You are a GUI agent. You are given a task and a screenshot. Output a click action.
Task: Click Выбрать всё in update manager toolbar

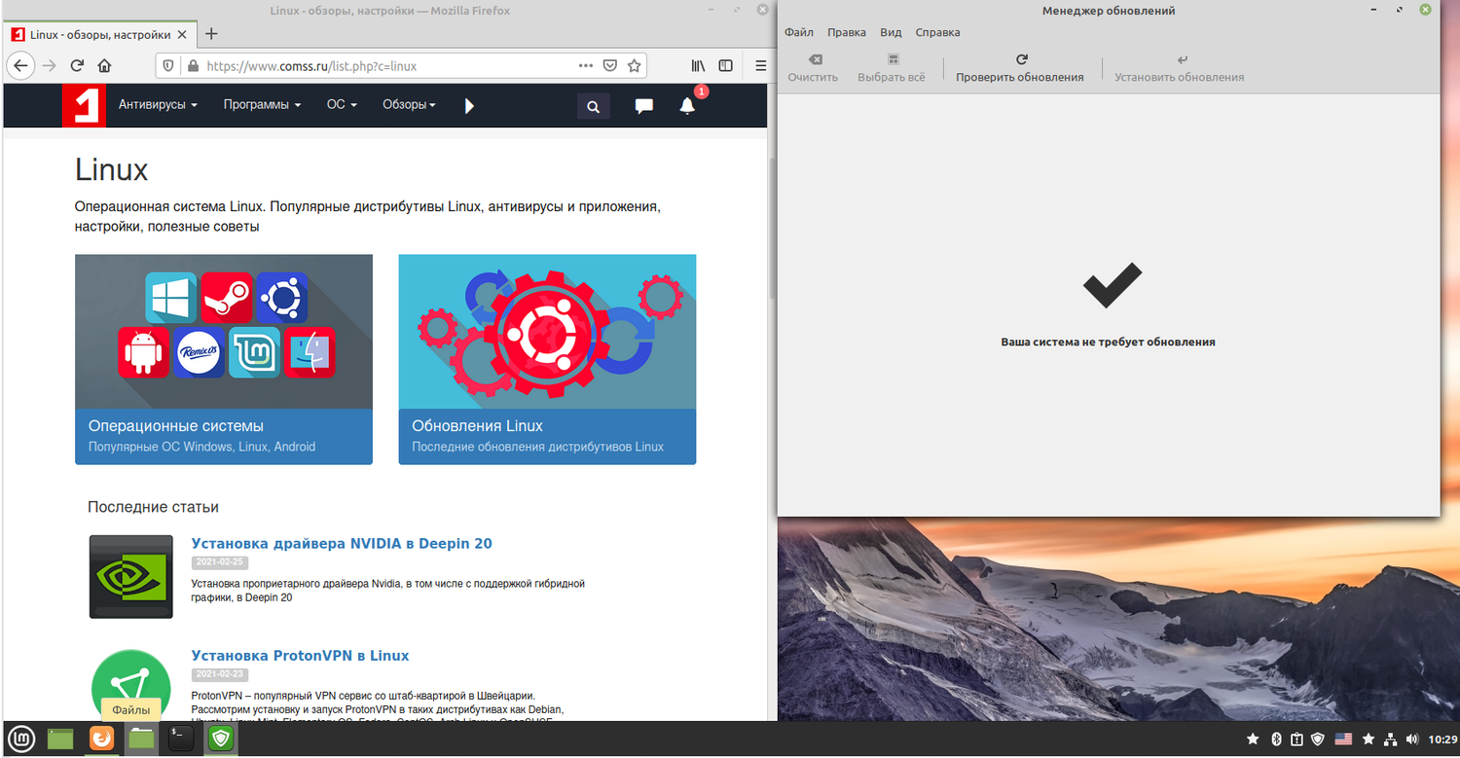892,68
